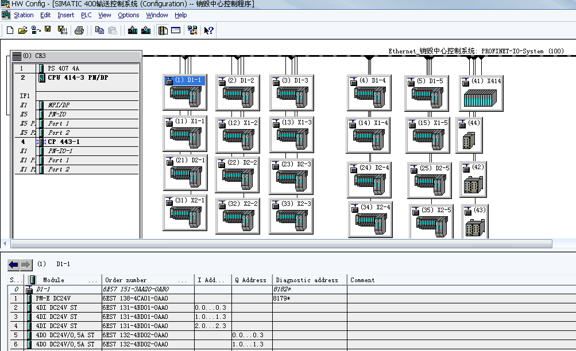Click the Diagnostic address column header
This screenshot has height=351, width=576.
(x=310, y=280)
